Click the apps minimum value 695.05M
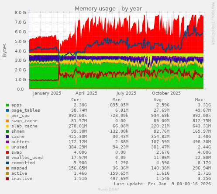The image size is (217, 194). [119, 105]
